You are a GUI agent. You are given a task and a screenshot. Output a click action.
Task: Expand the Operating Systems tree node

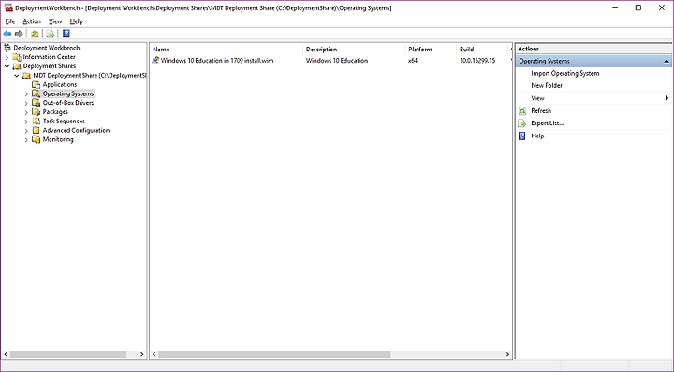click(26, 94)
